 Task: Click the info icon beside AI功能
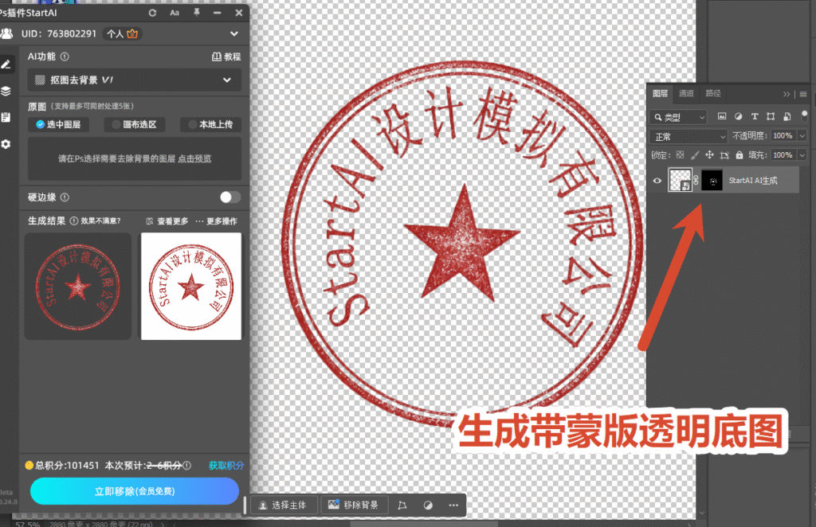click(x=65, y=57)
